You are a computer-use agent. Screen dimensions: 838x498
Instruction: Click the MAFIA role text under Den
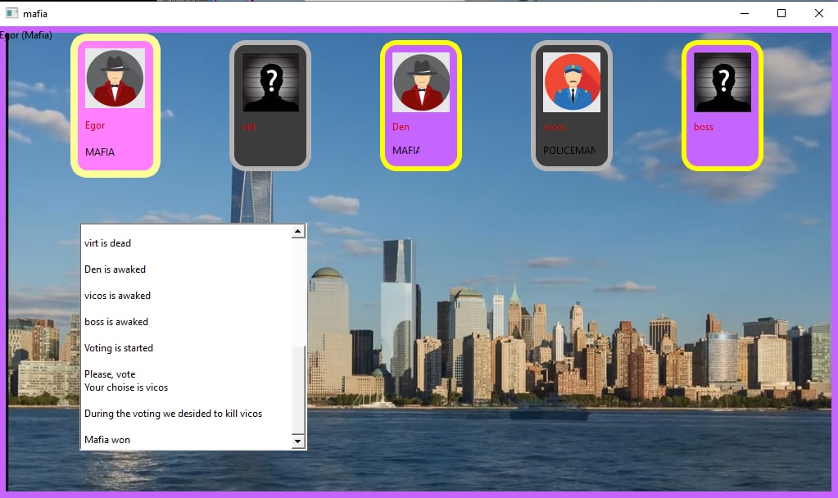coord(405,151)
